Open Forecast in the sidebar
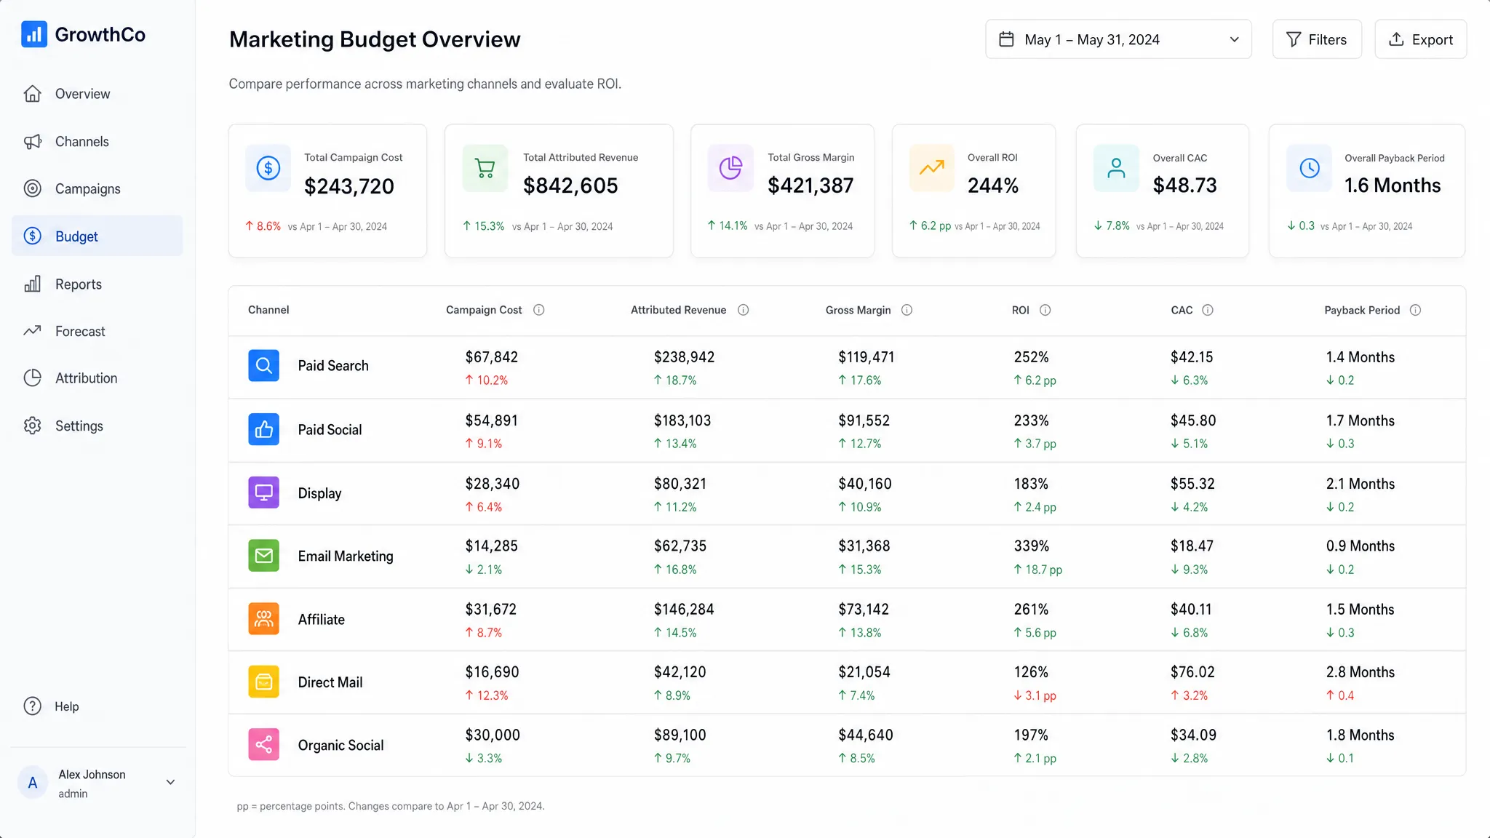 click(97, 331)
